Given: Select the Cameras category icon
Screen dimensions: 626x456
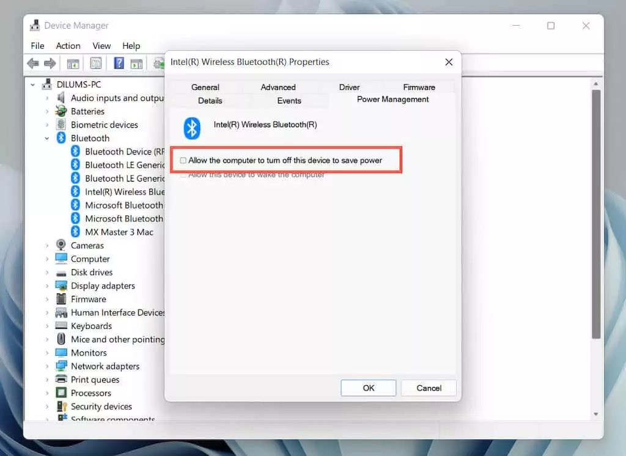Looking at the screenshot, I should click(61, 245).
